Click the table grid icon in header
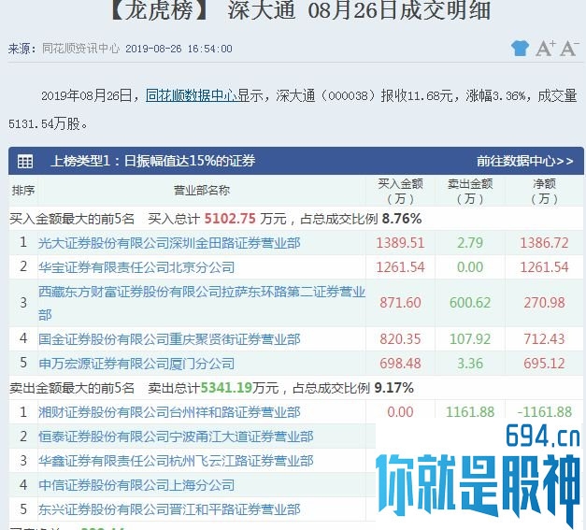The image size is (586, 530). tap(25, 161)
